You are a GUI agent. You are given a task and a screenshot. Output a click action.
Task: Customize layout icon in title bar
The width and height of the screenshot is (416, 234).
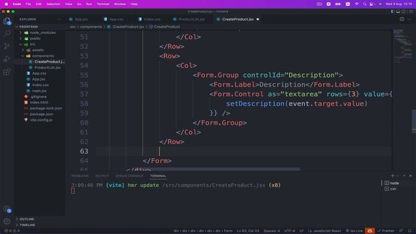[x=411, y=12]
